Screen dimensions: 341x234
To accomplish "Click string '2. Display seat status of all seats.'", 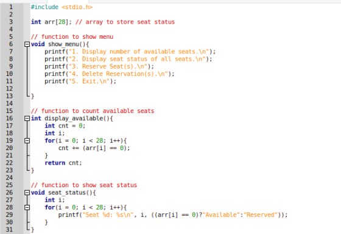I will click(x=137, y=59).
